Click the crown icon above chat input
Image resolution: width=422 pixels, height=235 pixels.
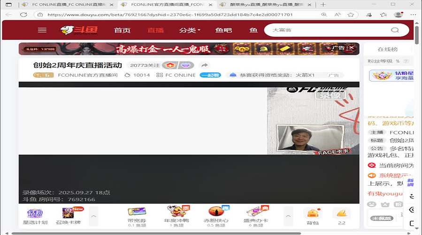385,204
